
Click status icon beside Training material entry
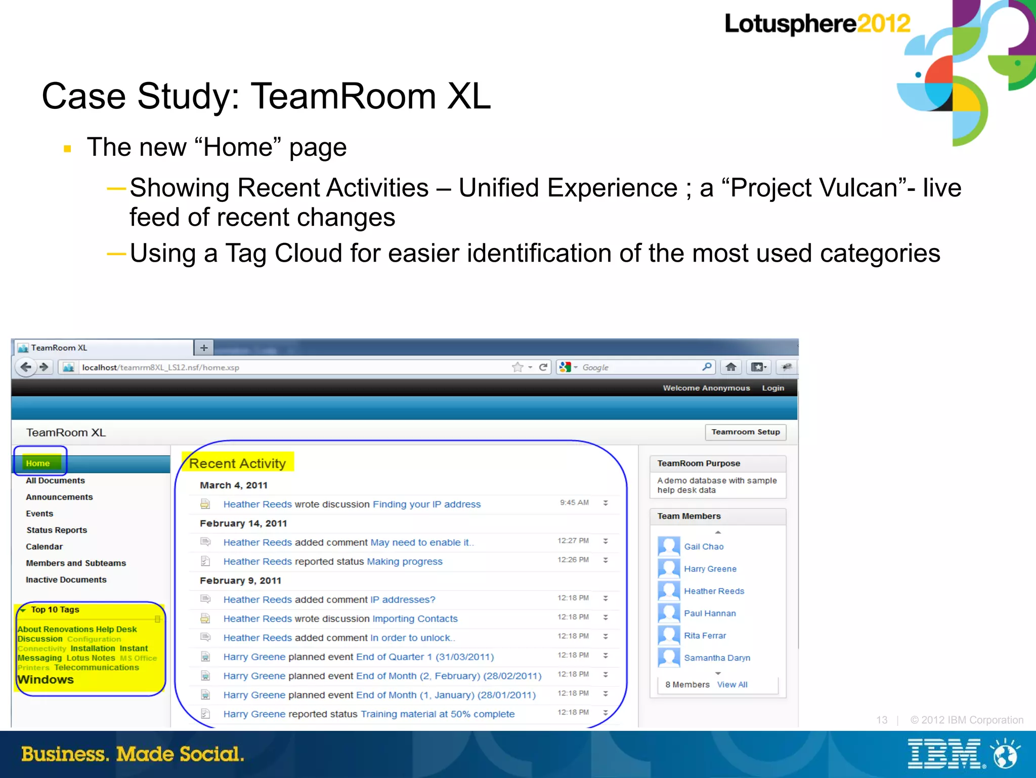(x=205, y=714)
